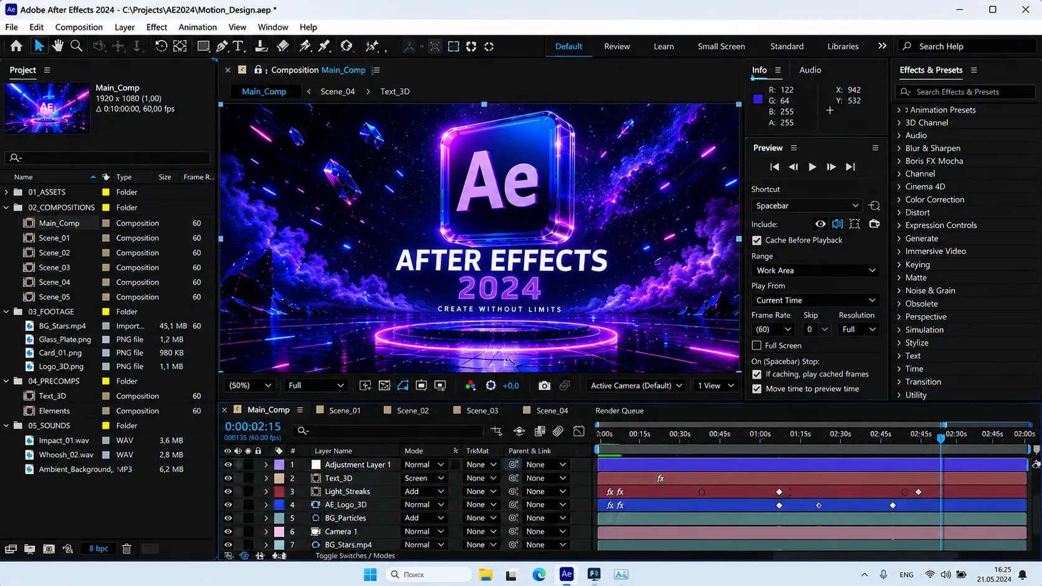The image size is (1042, 586).
Task: Toggle transparency grid in viewer controls
Action: [x=385, y=385]
